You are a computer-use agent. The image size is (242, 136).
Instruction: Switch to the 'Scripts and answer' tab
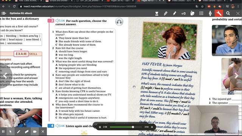click(x=59, y=1)
